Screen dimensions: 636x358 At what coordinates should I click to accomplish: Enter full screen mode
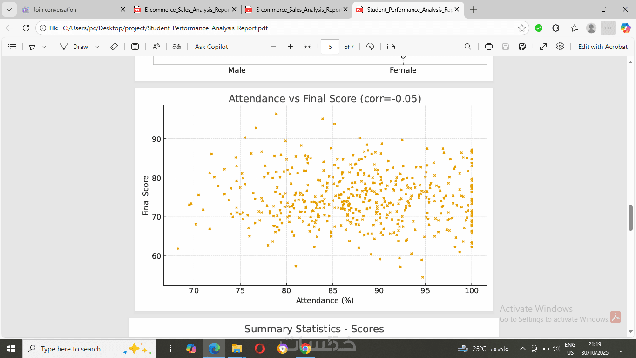(x=543, y=47)
